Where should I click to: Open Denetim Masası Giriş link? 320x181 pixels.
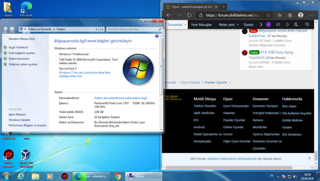click(x=22, y=39)
